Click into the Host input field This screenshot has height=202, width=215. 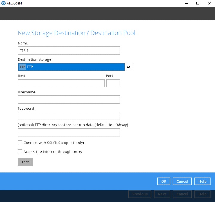pos(61,83)
